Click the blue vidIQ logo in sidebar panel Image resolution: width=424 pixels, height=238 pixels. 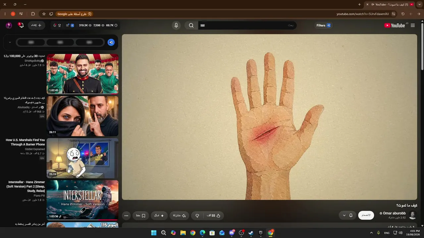(x=111, y=42)
